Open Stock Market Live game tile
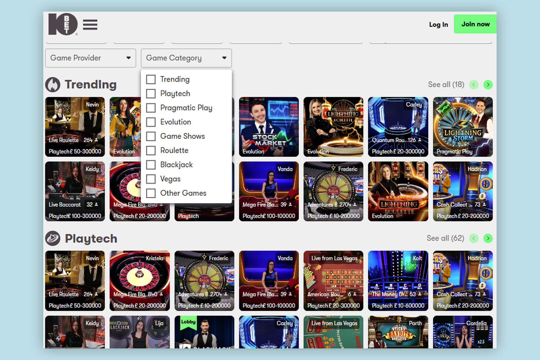Image resolution: width=540 pixels, height=360 pixels. pos(269,127)
